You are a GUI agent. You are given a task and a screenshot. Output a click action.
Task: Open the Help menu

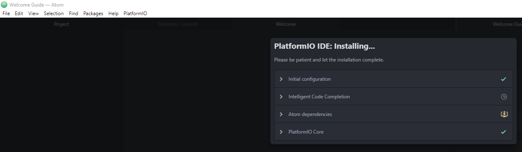tap(113, 14)
